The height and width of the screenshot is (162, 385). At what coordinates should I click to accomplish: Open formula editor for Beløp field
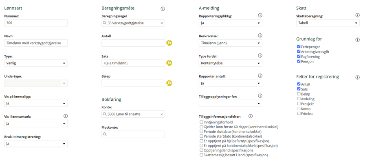169,83
